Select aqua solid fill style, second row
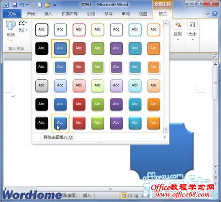The image size is (221, 202). pyautogui.click(x=135, y=48)
